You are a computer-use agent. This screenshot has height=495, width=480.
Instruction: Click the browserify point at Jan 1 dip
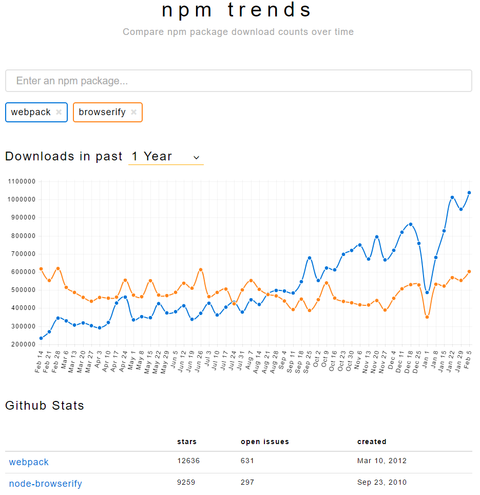pos(427,317)
